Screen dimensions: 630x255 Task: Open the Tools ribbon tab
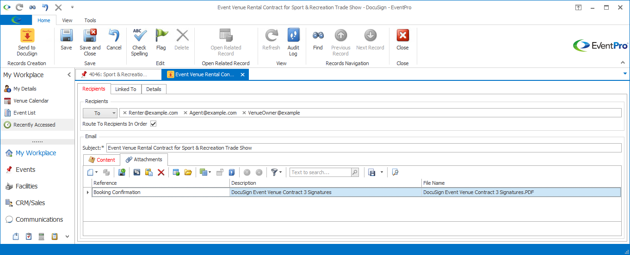click(x=90, y=20)
